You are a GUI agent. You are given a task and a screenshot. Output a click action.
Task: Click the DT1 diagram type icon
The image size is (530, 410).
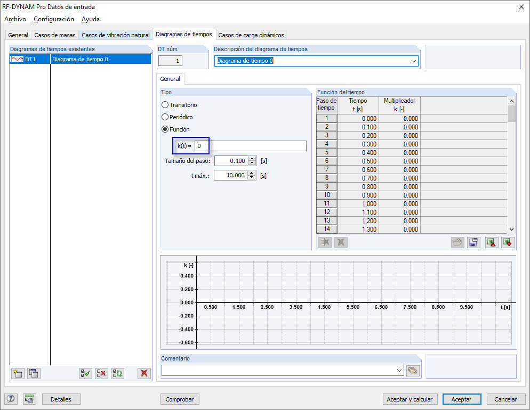coord(17,59)
